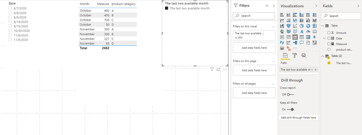Tick the Amount field checkbox
This screenshot has width=362, height=135.
(x=329, y=33)
